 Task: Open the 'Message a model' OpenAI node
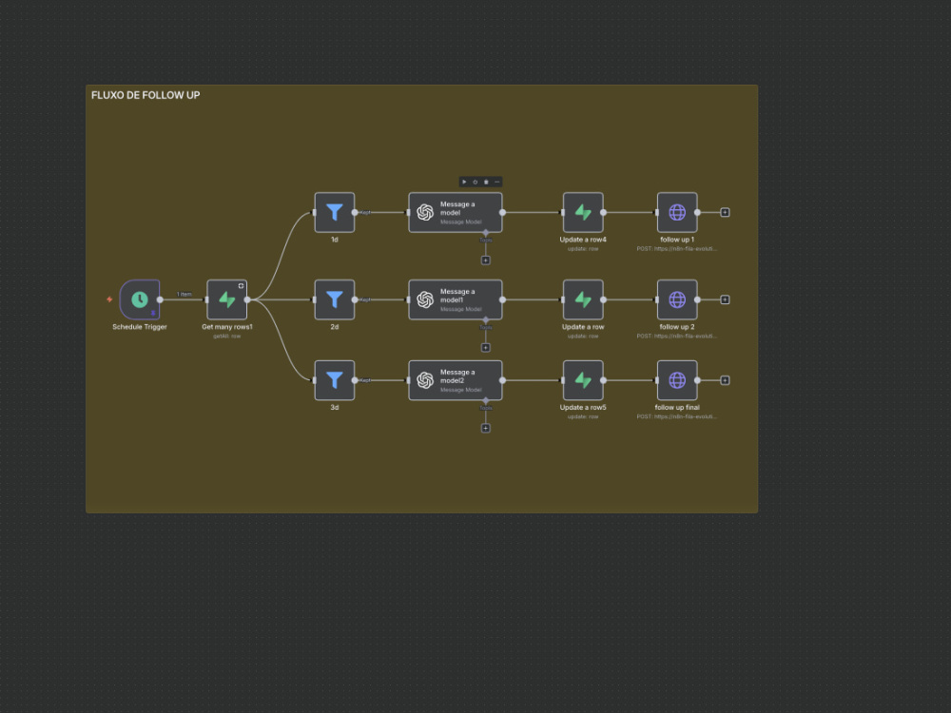pyautogui.click(x=456, y=212)
